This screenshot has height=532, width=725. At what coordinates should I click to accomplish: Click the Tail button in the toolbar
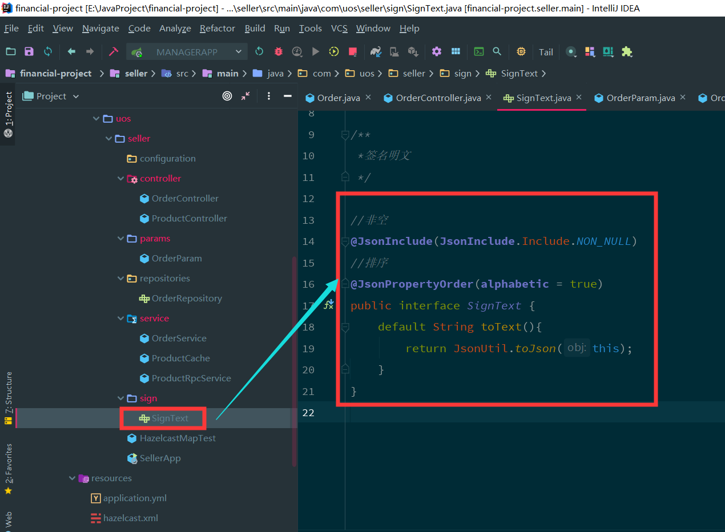tap(546, 52)
